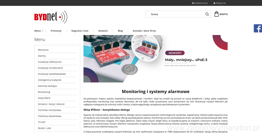Click the BYDnet logo

(x=51, y=17)
